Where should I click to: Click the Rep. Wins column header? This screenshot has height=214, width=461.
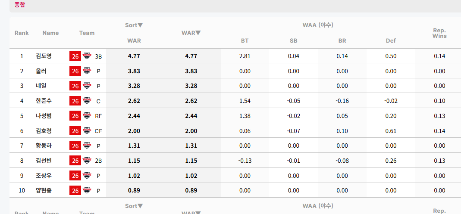[439, 33]
